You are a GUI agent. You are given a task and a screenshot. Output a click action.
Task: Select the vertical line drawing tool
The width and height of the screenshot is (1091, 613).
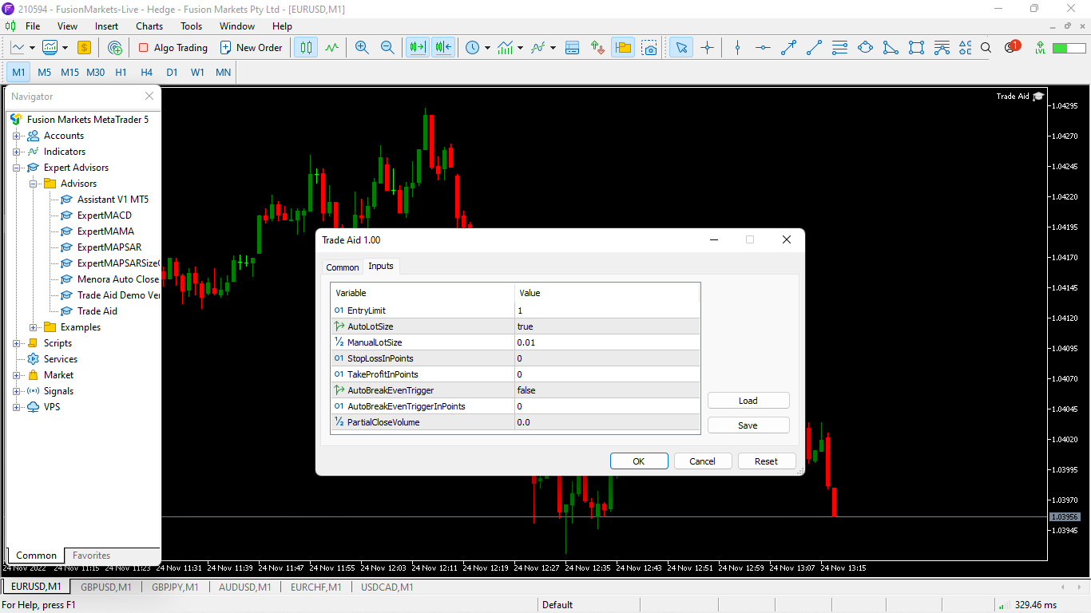(x=737, y=48)
